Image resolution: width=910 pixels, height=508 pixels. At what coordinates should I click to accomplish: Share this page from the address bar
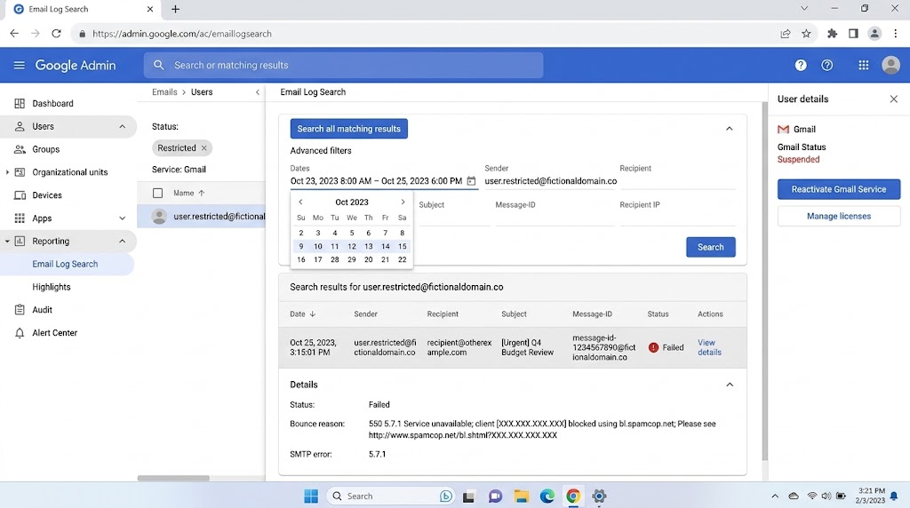tap(786, 34)
